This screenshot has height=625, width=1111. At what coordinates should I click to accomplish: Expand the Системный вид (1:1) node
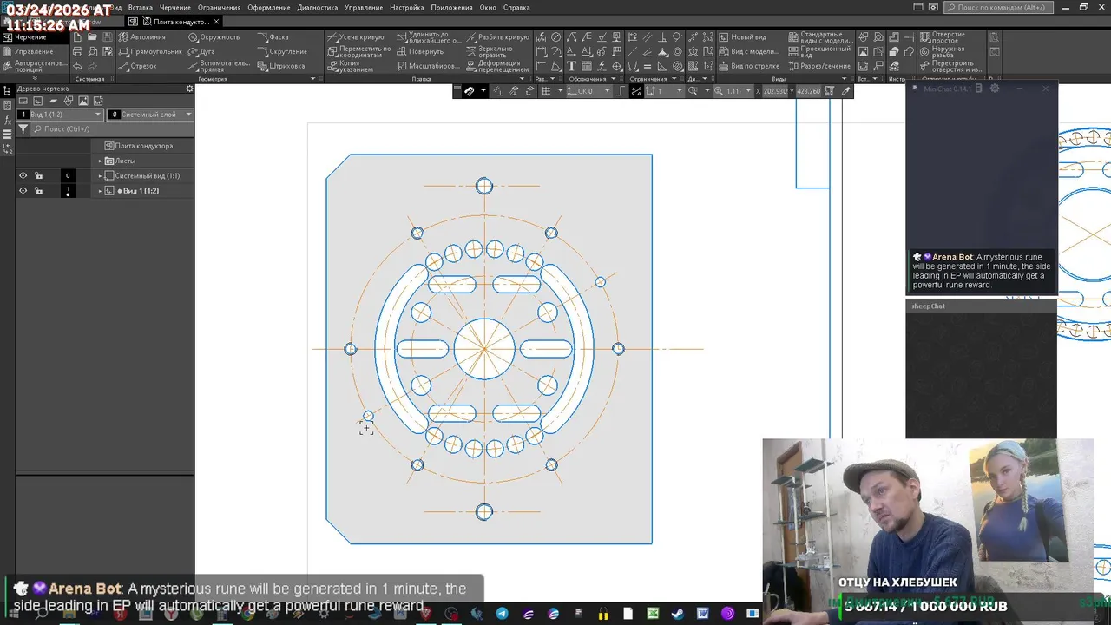point(101,175)
